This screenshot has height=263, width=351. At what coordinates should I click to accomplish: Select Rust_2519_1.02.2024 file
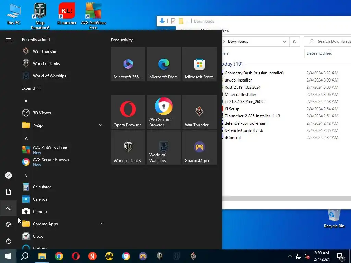(x=242, y=87)
